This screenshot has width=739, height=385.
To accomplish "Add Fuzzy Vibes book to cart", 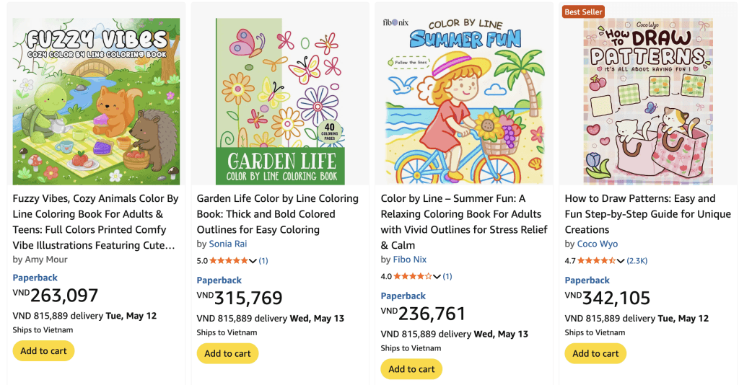I will click(x=43, y=351).
